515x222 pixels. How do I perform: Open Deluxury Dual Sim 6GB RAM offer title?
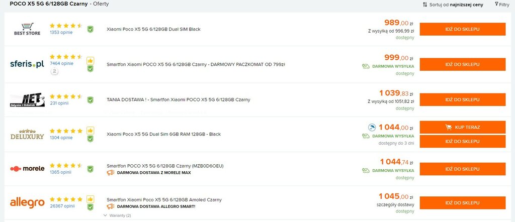(163, 134)
